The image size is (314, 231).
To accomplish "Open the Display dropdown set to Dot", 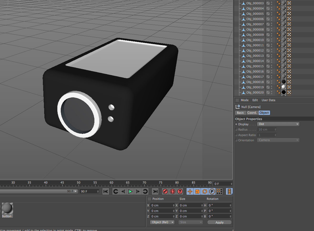I will point(278,124).
